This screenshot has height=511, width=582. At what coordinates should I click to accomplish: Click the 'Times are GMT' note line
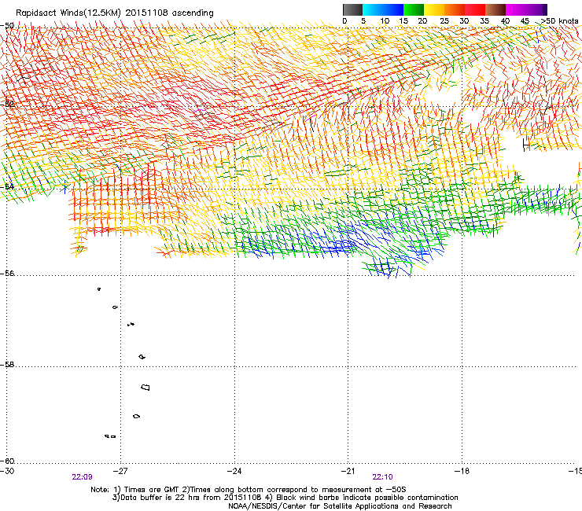coord(249,490)
